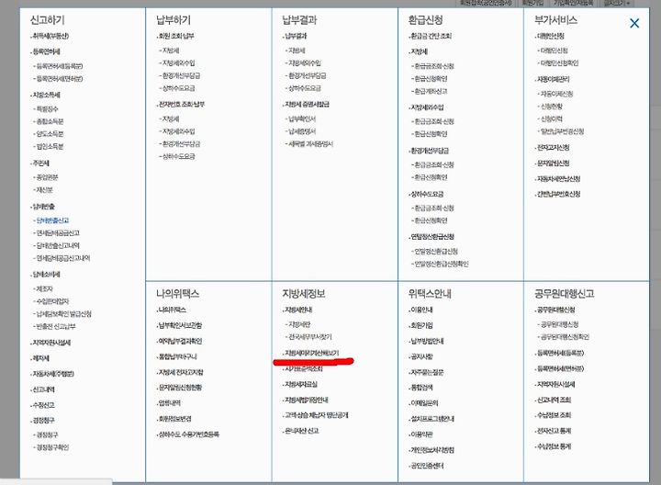The width and height of the screenshot is (661, 485).
Task: Select 특별징수 under 지방소득세
Action: 47,109
